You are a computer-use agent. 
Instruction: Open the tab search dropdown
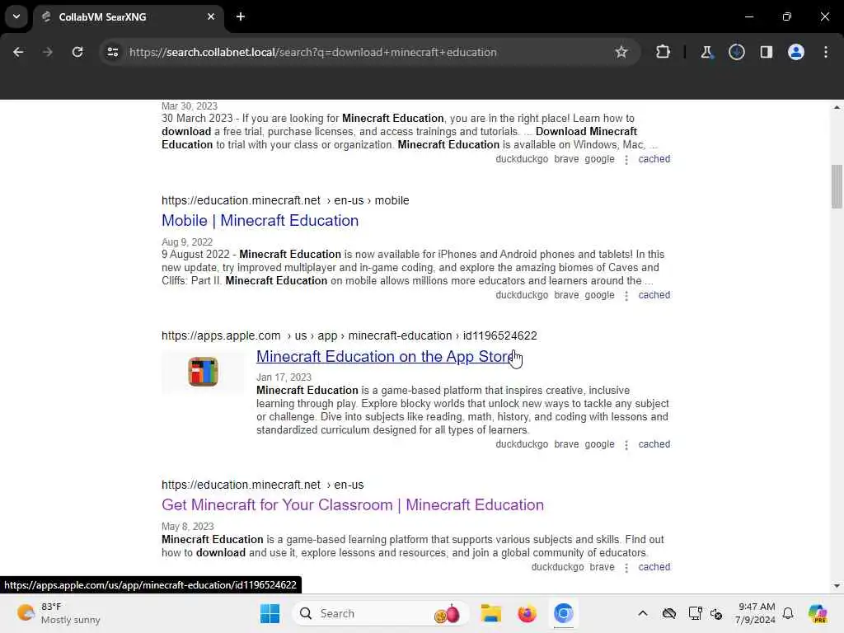(16, 16)
